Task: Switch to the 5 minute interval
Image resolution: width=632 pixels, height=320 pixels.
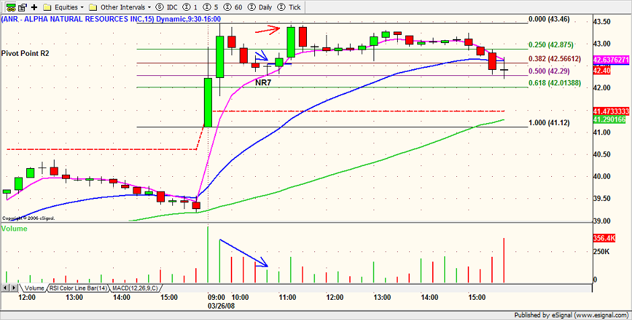Action: click(211, 7)
